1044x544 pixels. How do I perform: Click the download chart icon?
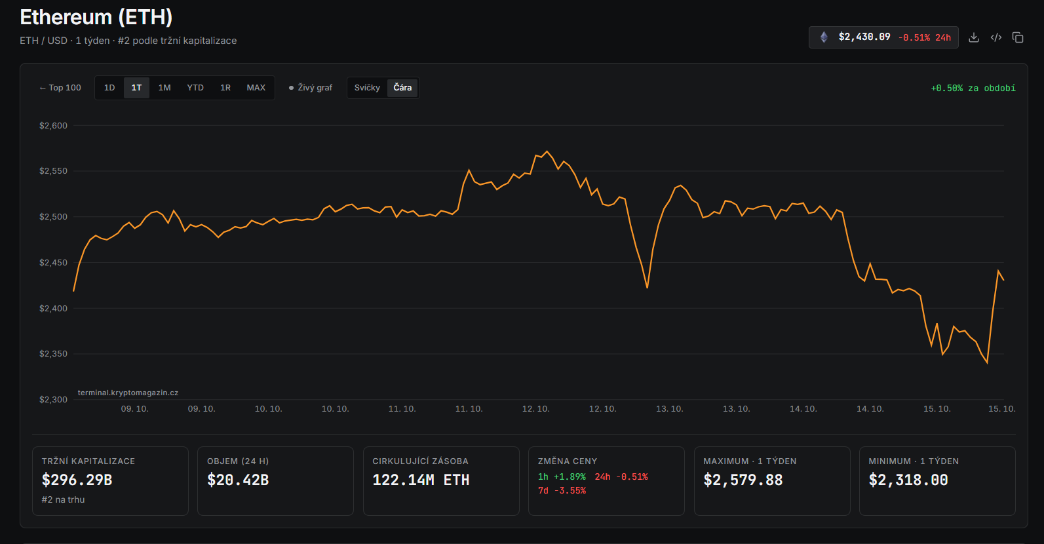pyautogui.click(x=974, y=37)
